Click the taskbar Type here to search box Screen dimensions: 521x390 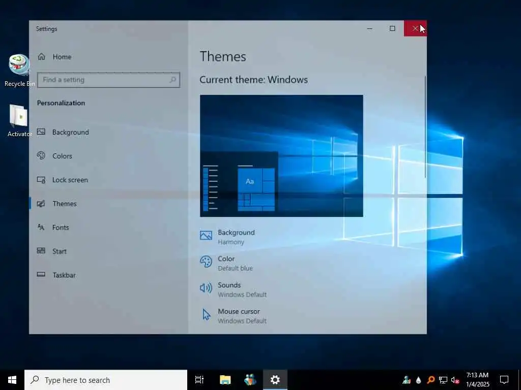(106, 380)
